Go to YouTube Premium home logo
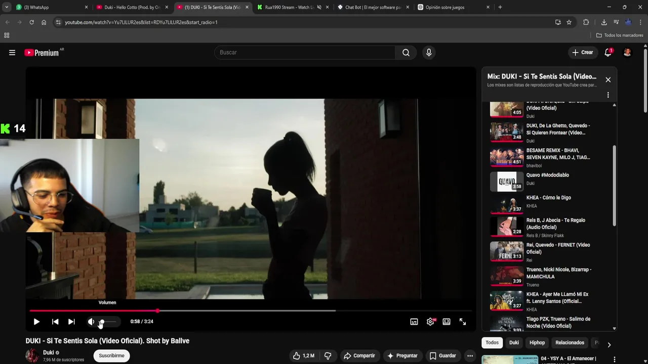 tap(42, 53)
